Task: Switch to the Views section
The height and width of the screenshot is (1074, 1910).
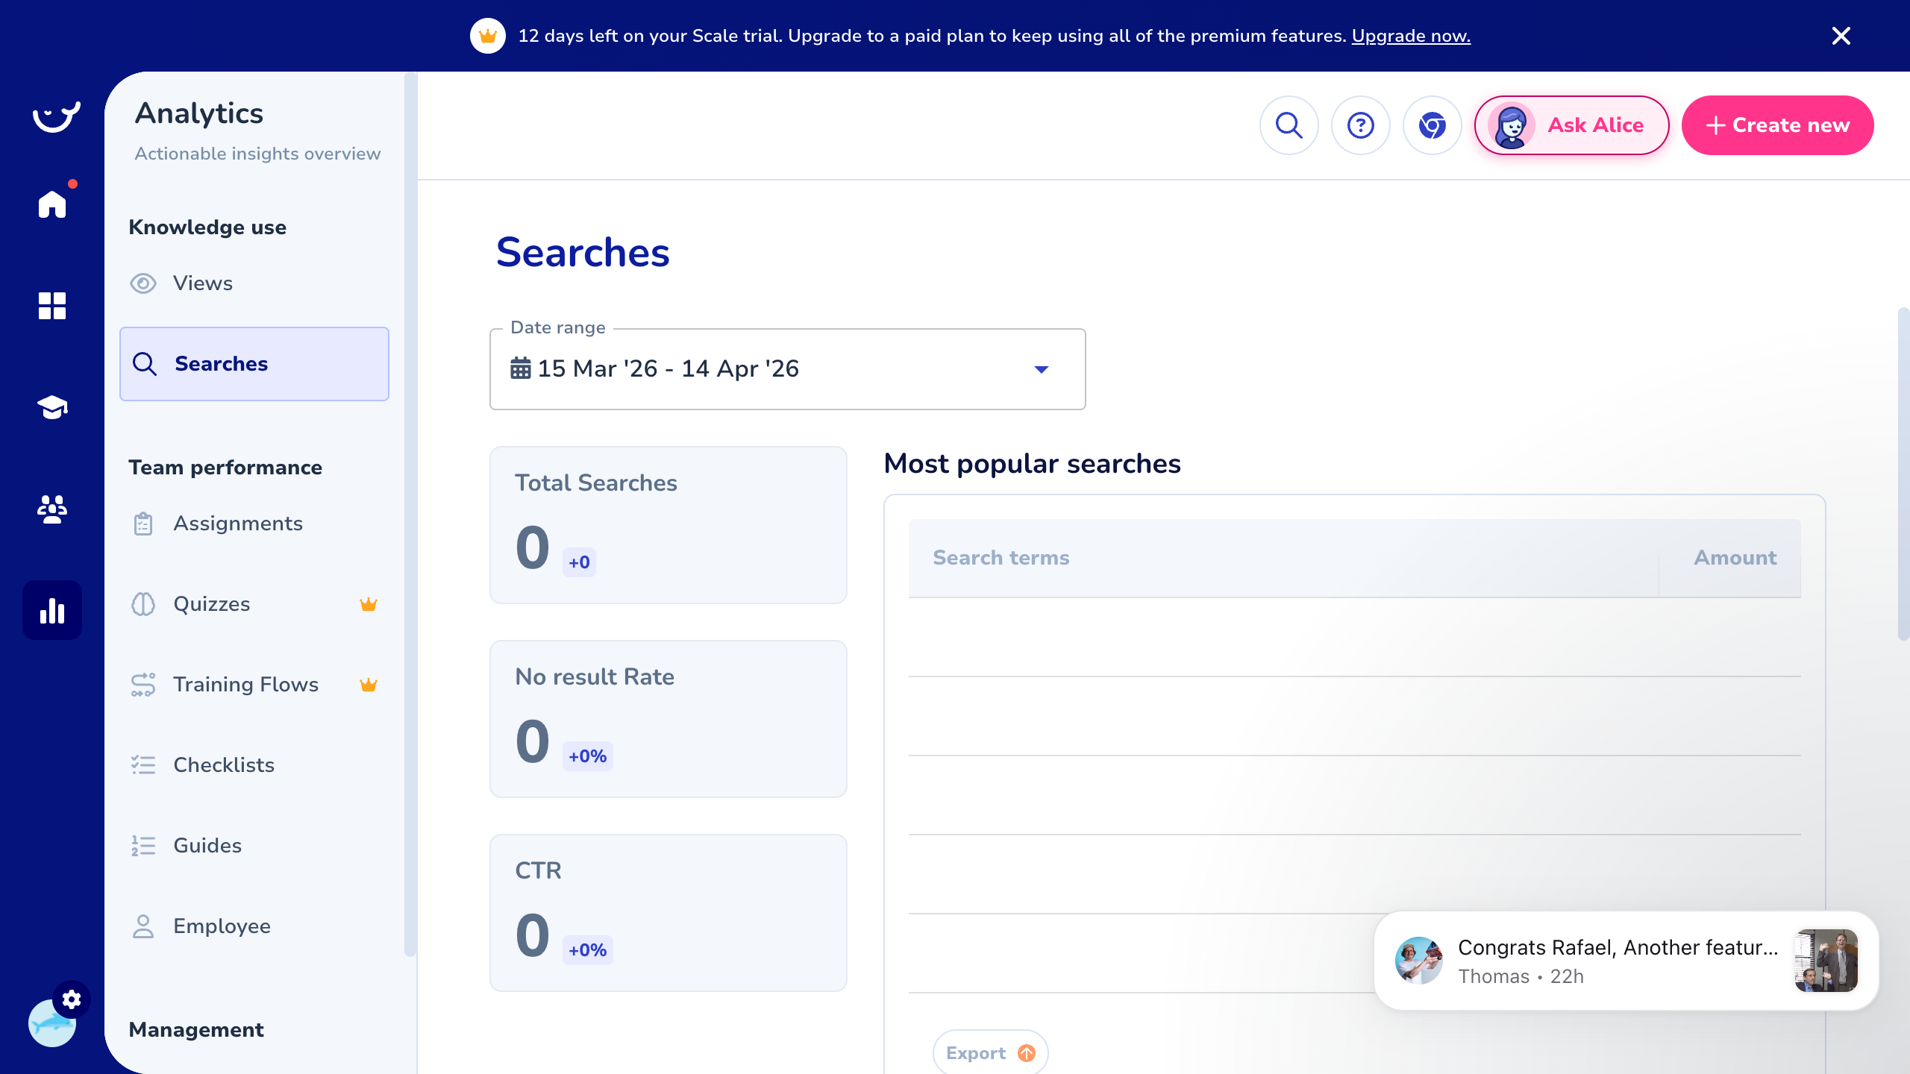Action: 201,283
